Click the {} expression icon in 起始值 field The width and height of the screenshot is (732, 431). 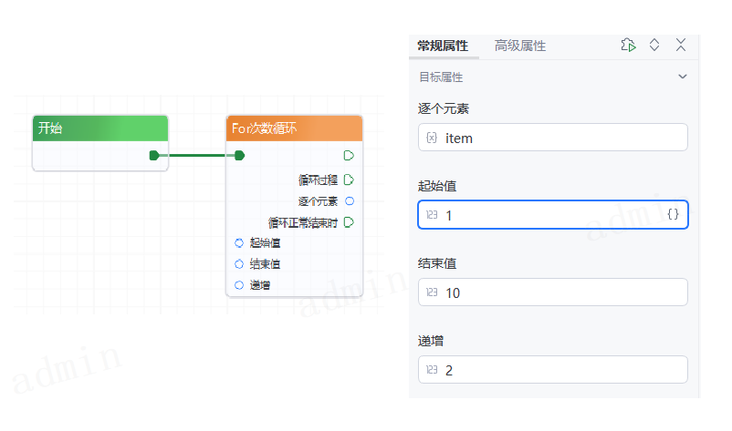(x=673, y=215)
